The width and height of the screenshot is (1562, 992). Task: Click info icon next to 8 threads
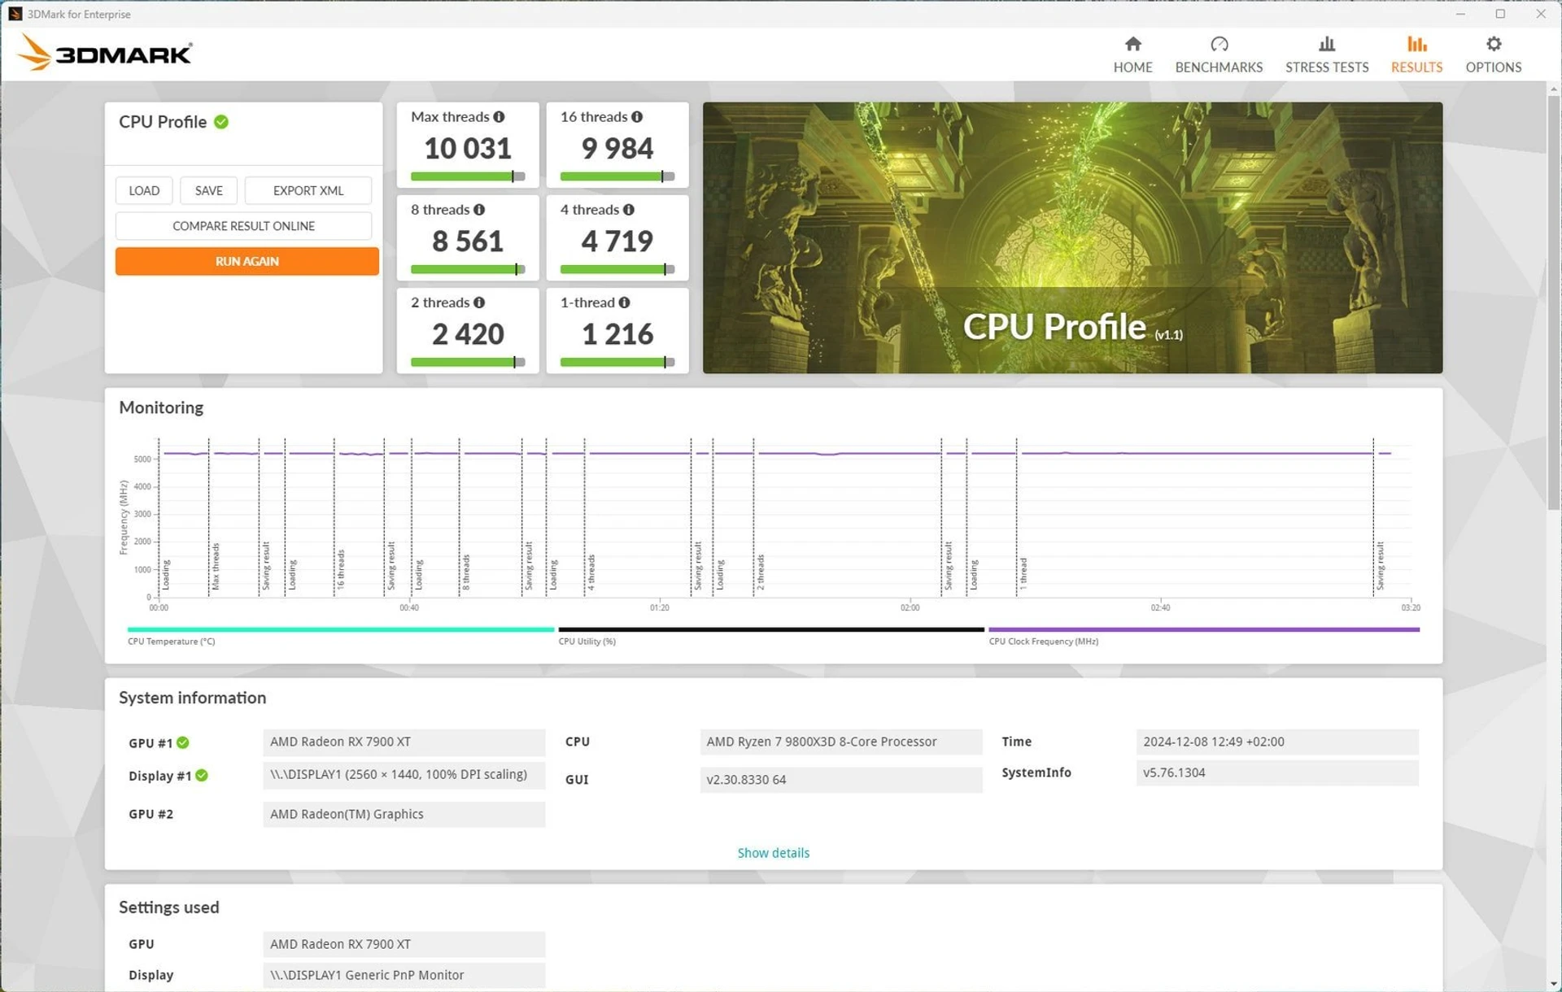[x=479, y=210]
